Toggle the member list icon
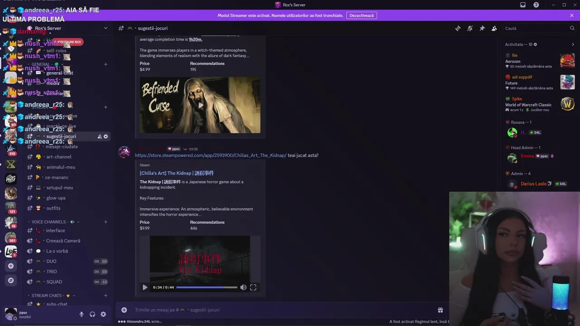Image resolution: width=580 pixels, height=326 pixels. [494, 28]
